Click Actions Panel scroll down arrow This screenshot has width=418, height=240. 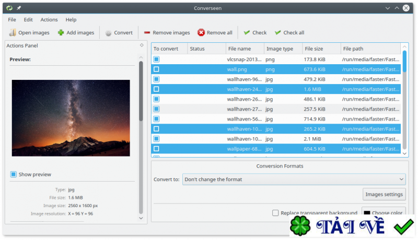tap(141, 218)
